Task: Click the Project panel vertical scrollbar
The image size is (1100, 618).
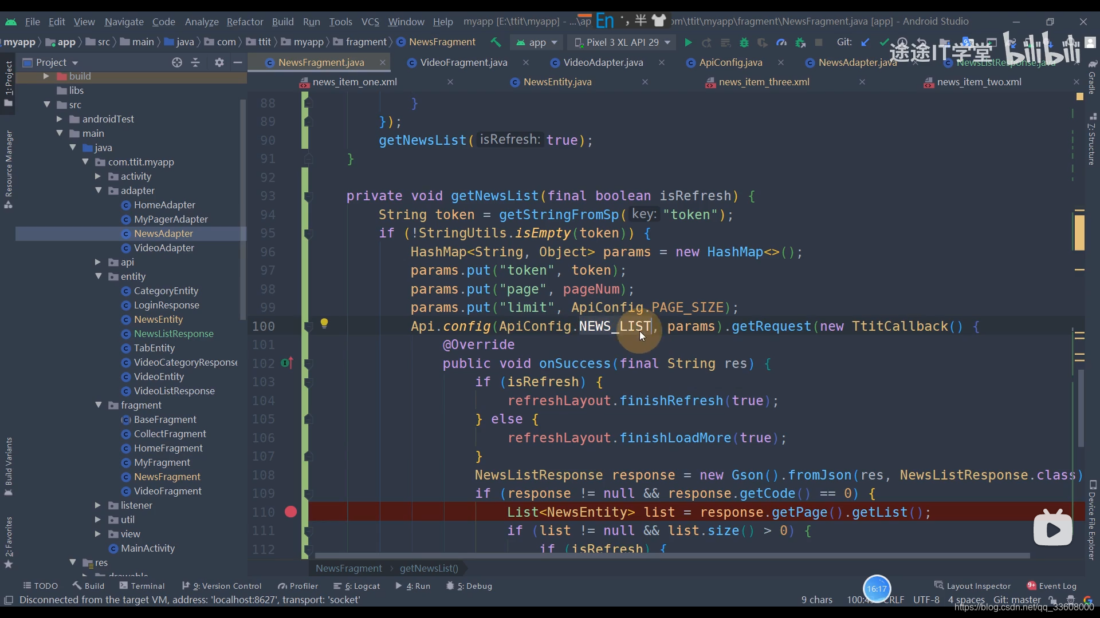Action: click(243, 209)
